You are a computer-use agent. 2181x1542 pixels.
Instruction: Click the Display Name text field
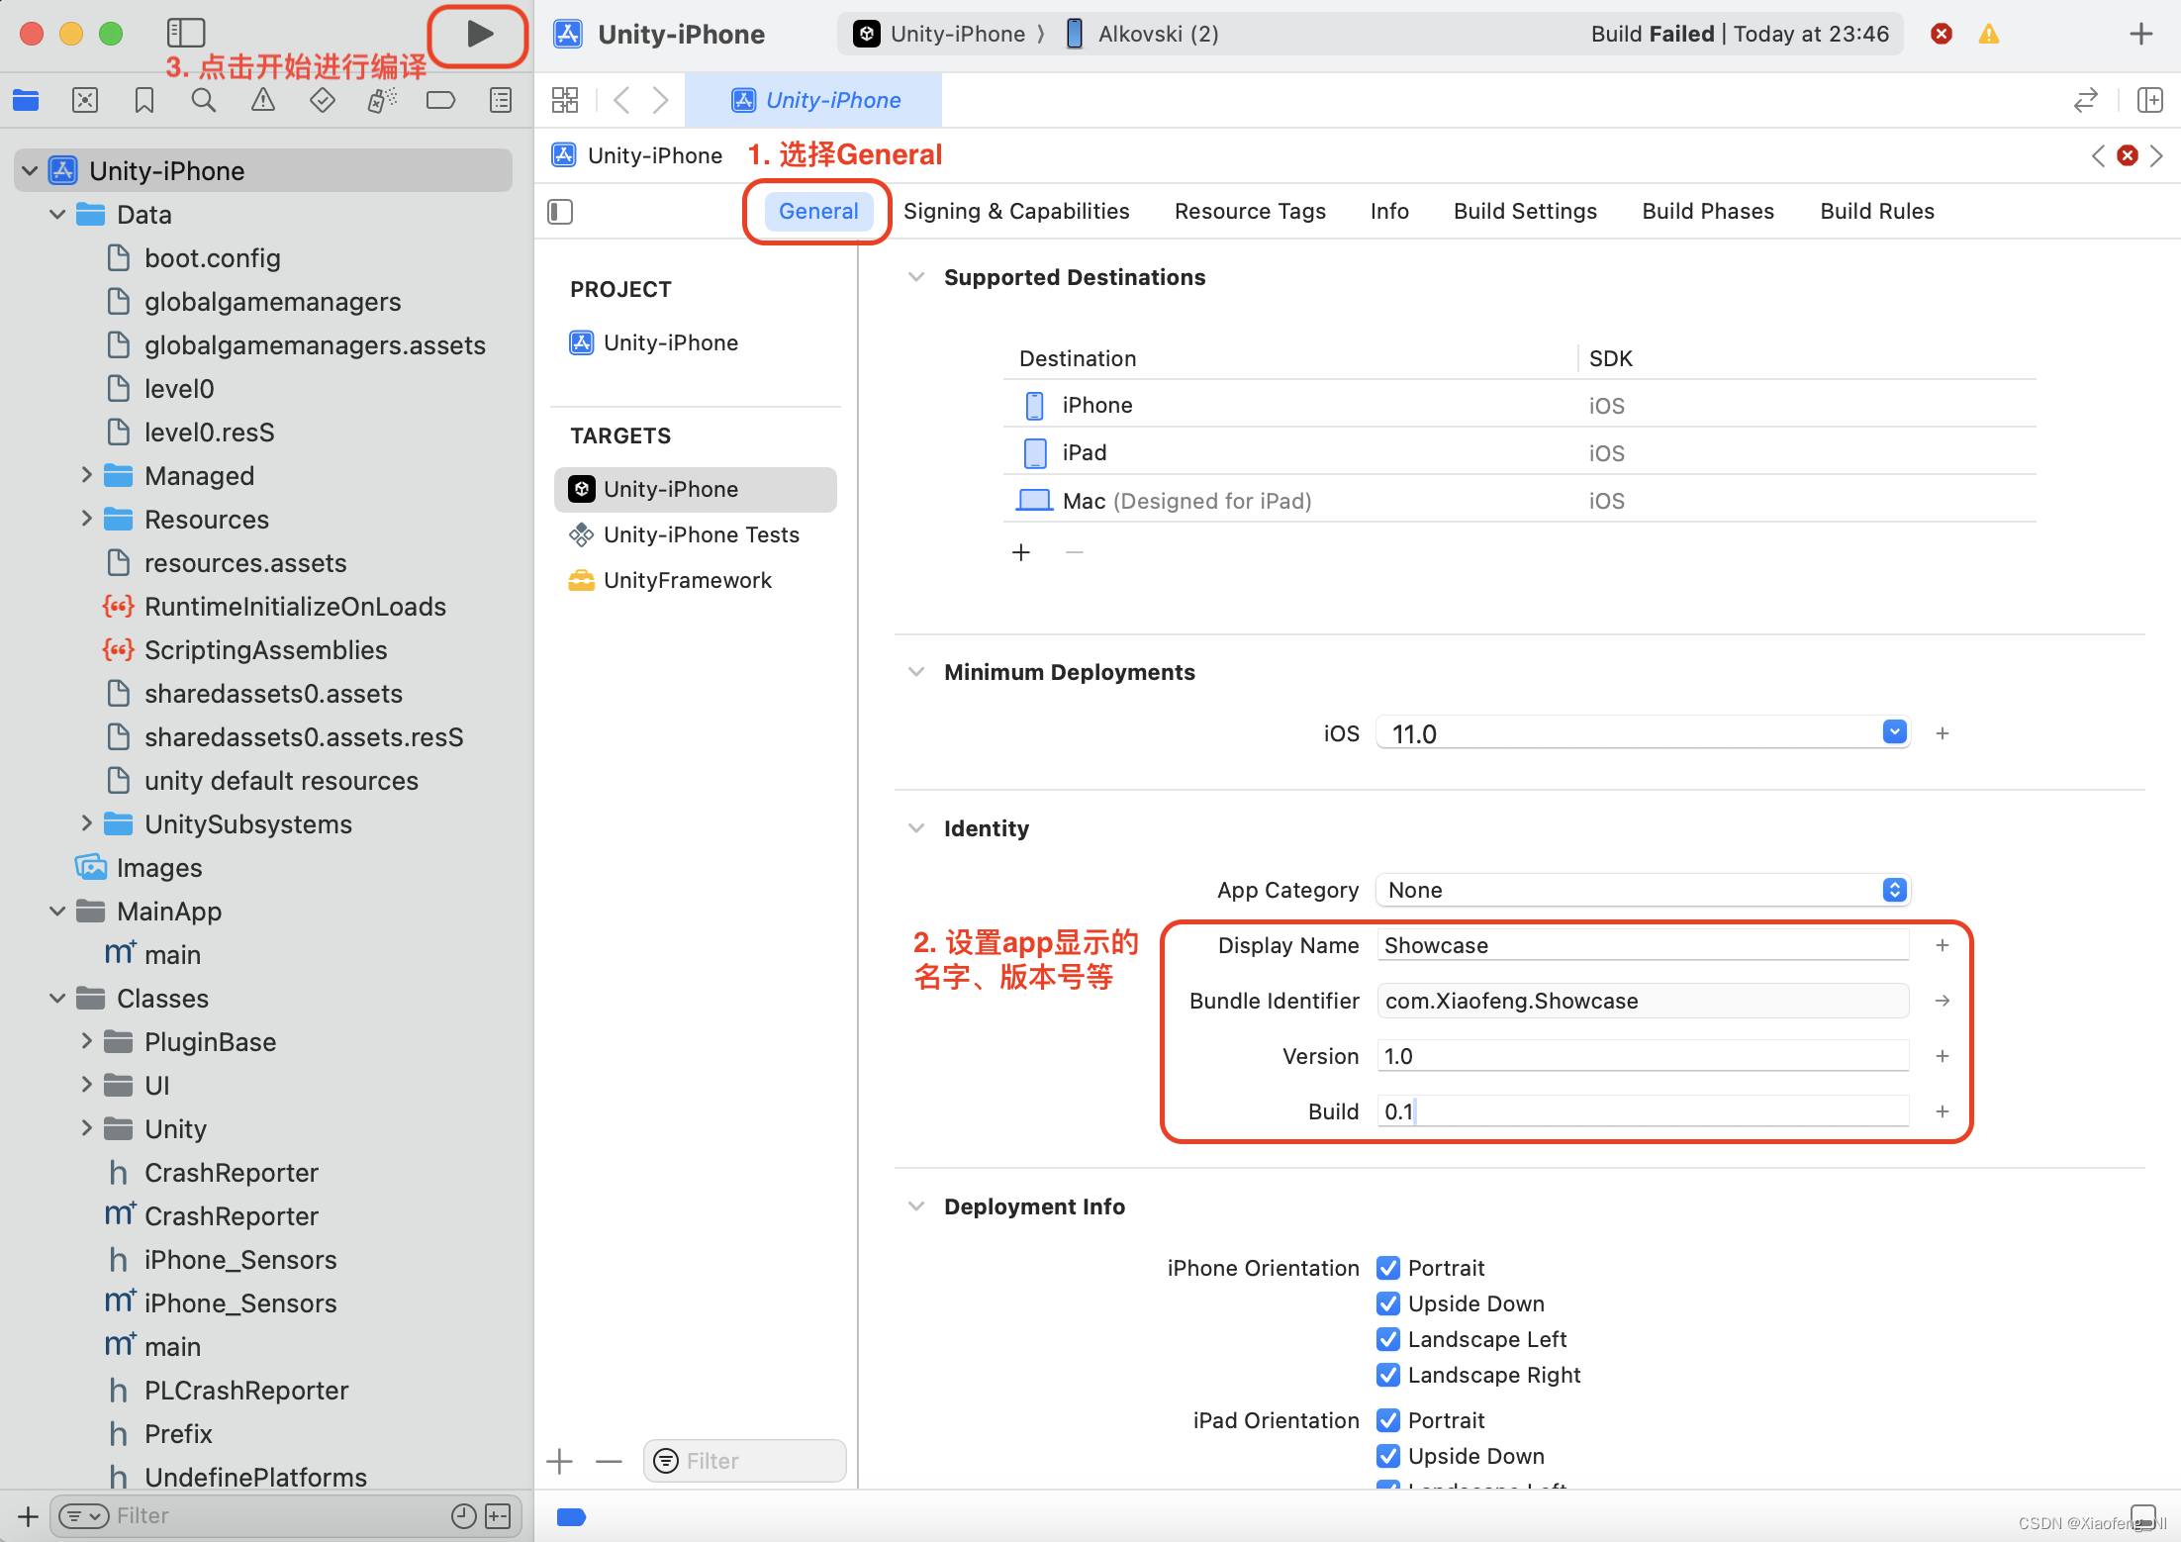[x=1641, y=945]
